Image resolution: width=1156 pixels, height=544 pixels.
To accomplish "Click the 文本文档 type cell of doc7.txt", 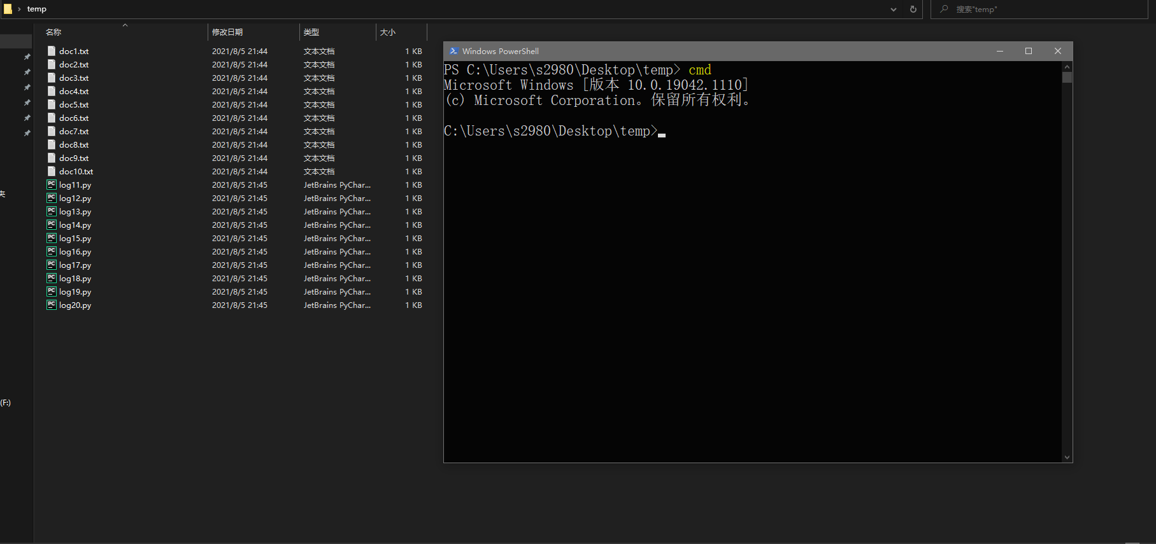I will (x=319, y=131).
